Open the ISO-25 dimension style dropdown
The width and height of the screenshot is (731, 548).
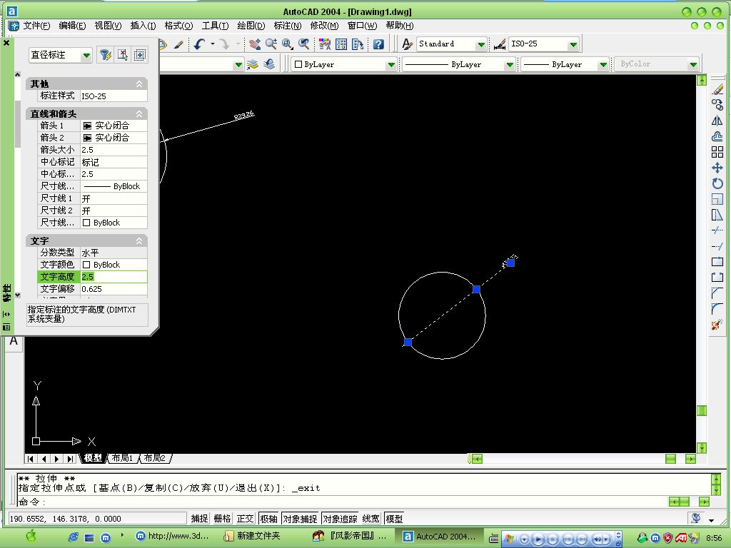click(x=543, y=44)
